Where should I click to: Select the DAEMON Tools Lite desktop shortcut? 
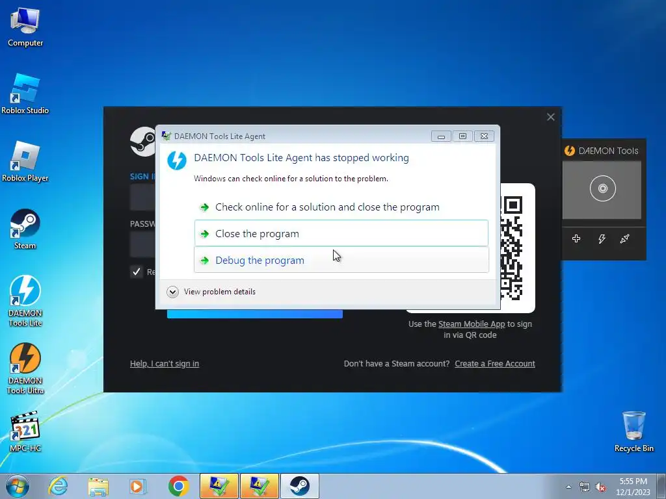tap(25, 301)
